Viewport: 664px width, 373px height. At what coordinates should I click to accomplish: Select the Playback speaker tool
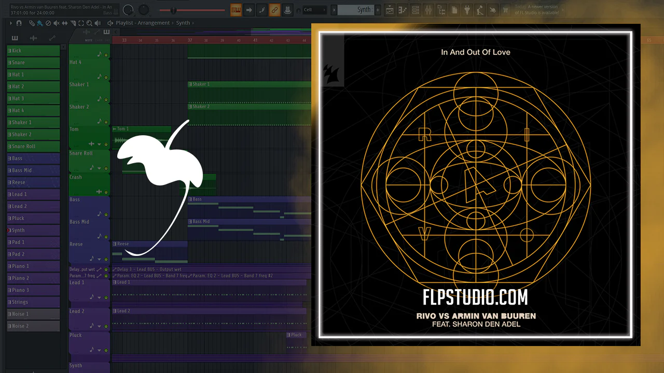[98, 23]
